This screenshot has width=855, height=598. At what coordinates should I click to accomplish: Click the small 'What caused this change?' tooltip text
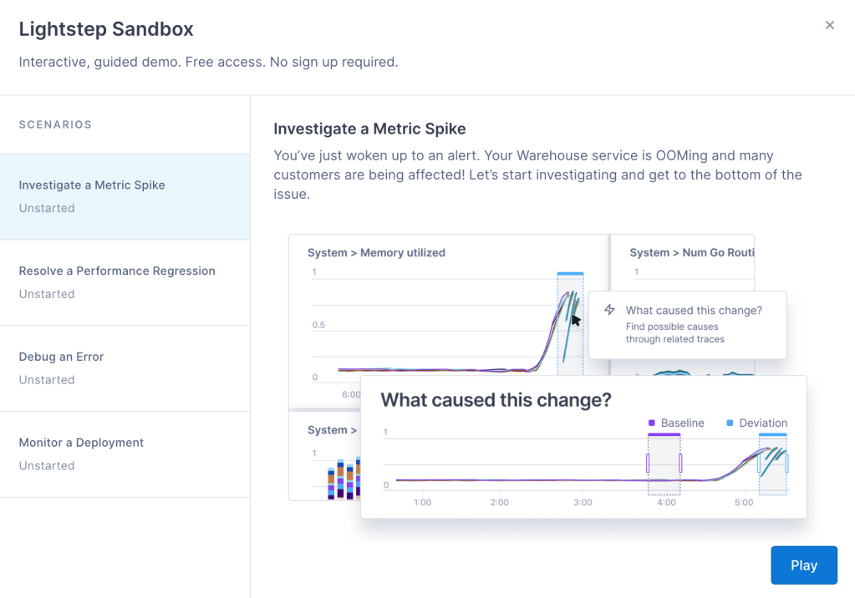coord(694,310)
